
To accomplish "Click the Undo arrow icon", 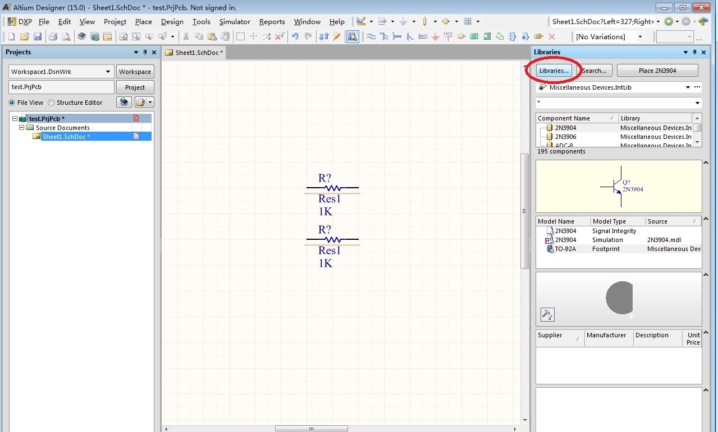I will pos(295,36).
